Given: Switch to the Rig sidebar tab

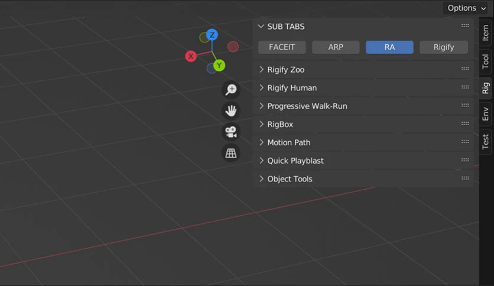Looking at the screenshot, I should (x=486, y=88).
